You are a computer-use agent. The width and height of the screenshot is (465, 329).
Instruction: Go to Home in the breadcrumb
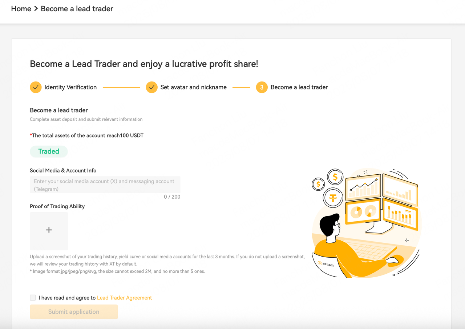point(21,9)
